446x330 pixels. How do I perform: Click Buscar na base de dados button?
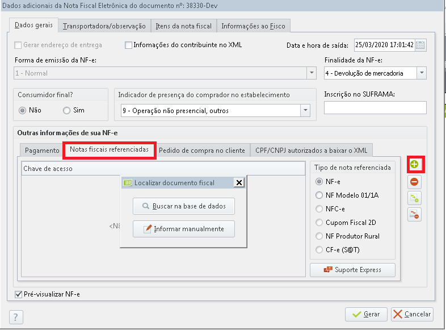coord(184,206)
